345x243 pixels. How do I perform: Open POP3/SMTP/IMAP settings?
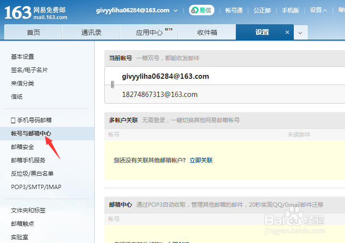[x=36, y=187]
